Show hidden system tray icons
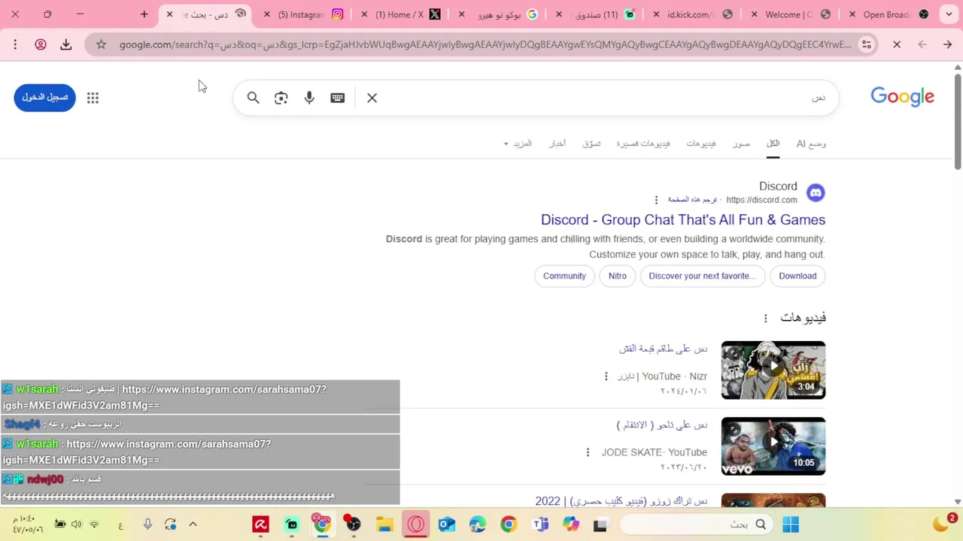The height and width of the screenshot is (541, 963). pos(193,524)
